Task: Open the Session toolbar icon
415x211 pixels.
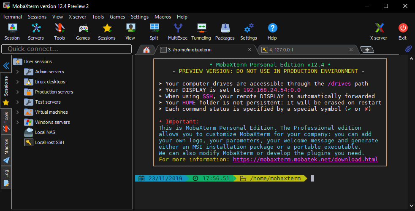Action: tap(12, 28)
